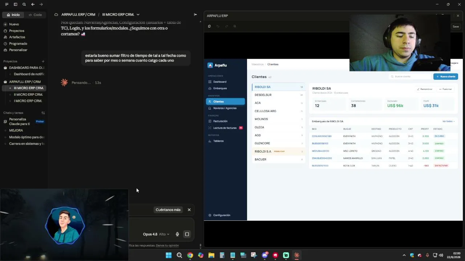Open Facturación in the Arpaflu sidebar
The height and width of the screenshot is (261, 465).
pos(220,121)
